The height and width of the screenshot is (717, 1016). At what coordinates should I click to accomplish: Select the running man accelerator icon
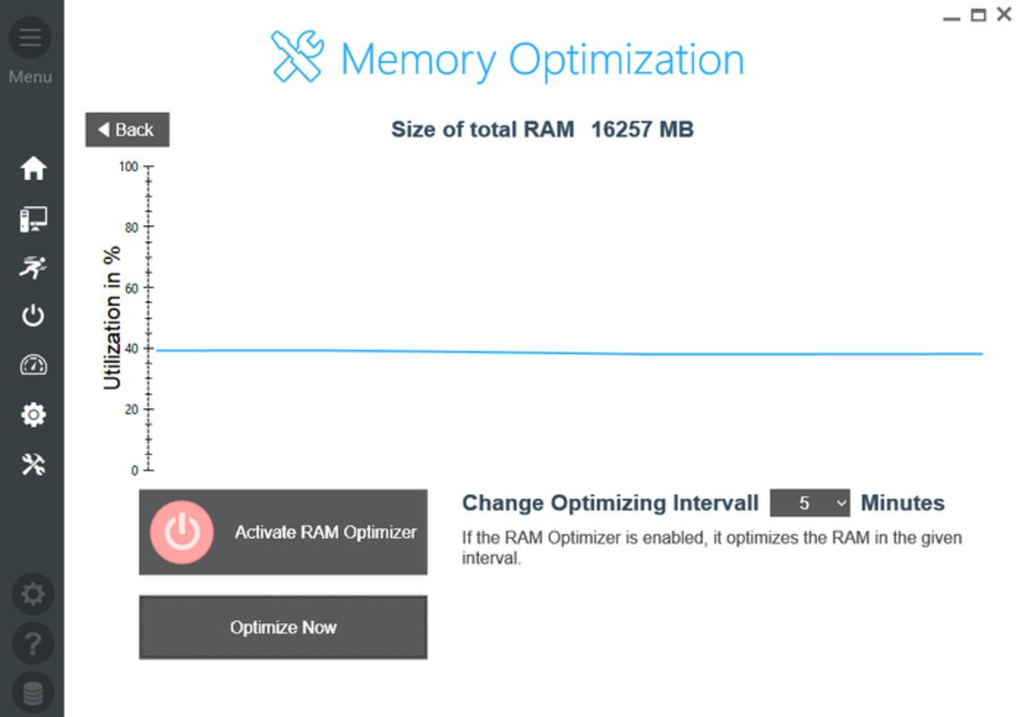[33, 267]
